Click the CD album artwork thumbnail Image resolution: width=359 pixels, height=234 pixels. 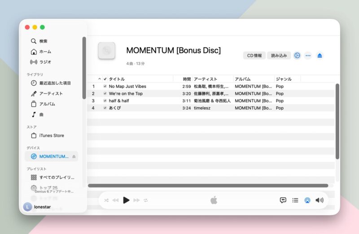(106, 51)
